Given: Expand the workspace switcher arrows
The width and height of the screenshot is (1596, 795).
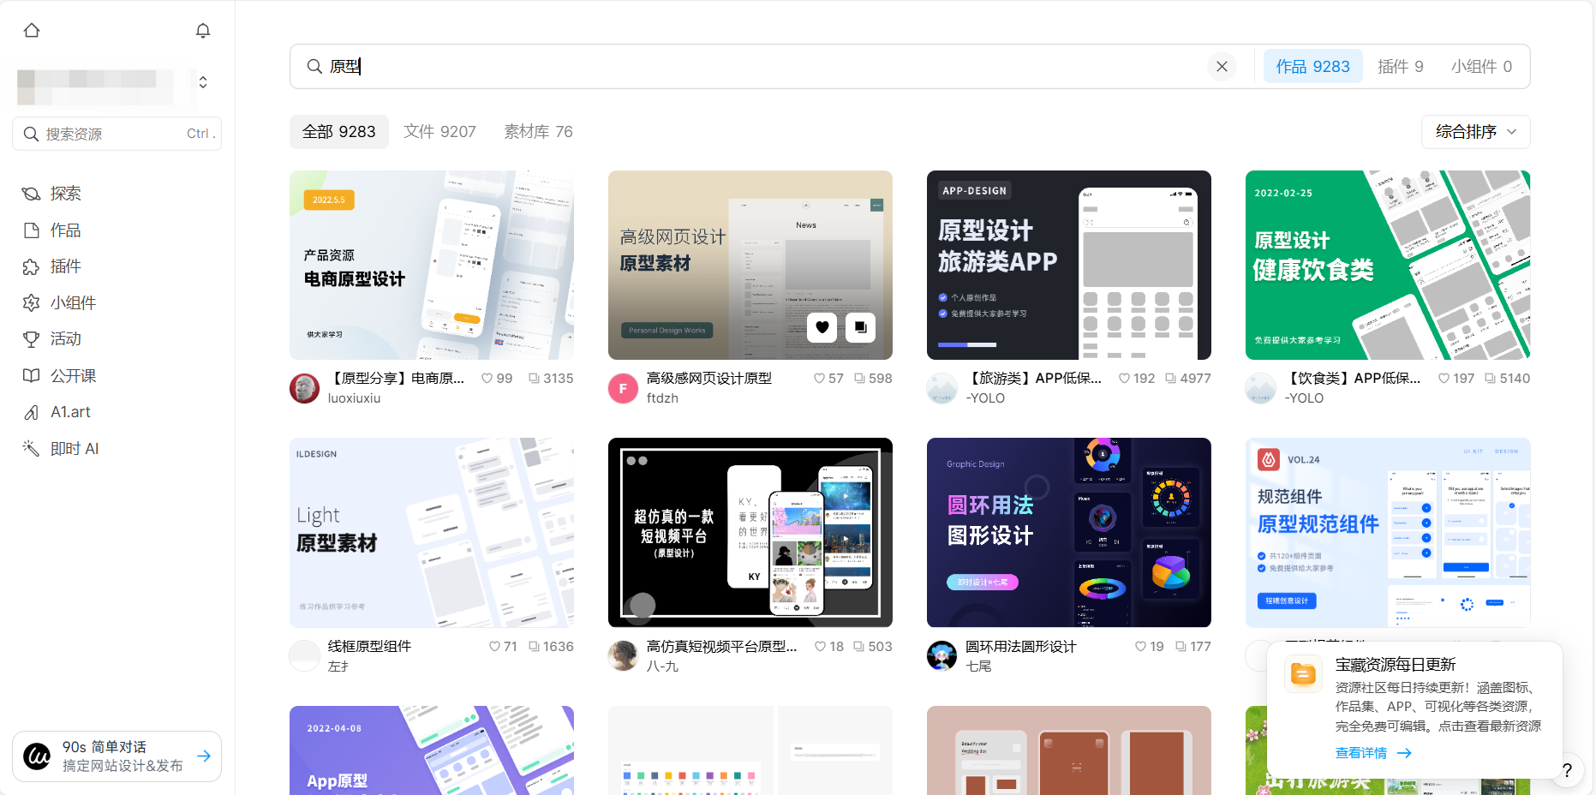Looking at the screenshot, I should [x=203, y=82].
